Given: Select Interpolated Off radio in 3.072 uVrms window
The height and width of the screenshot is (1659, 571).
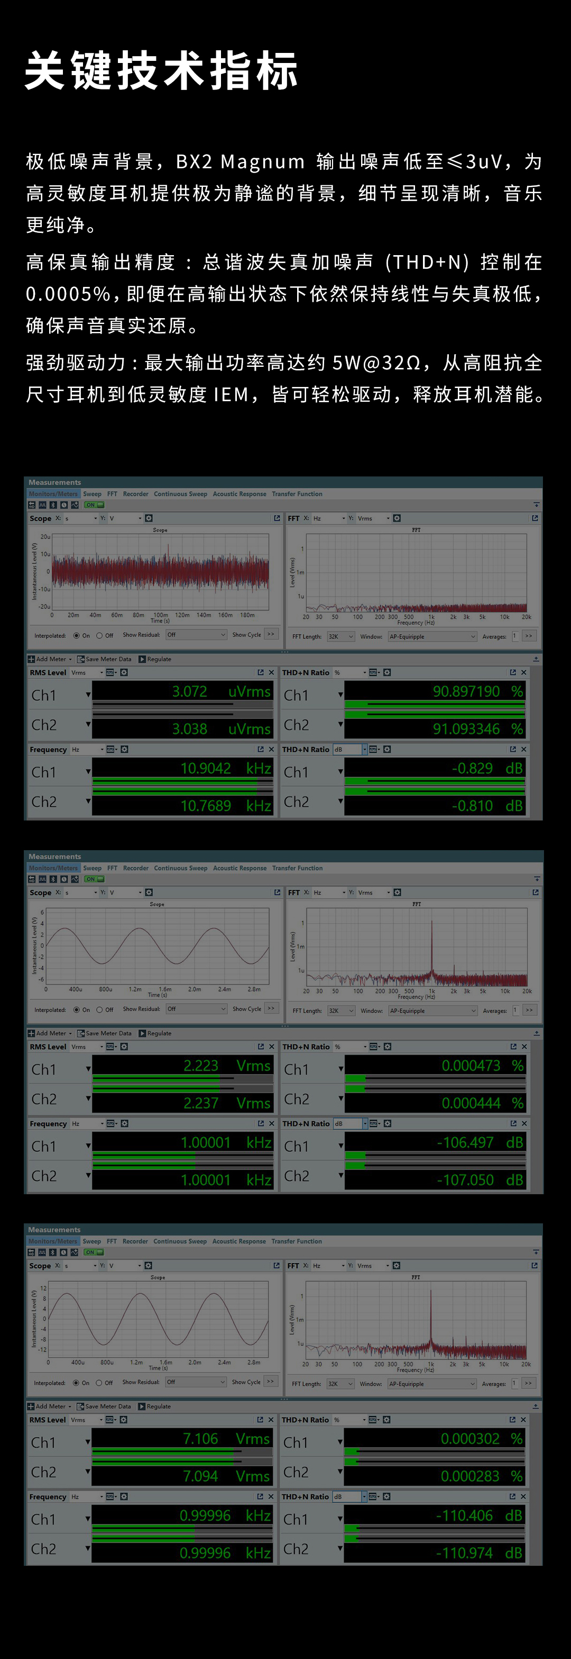Looking at the screenshot, I should [x=99, y=636].
